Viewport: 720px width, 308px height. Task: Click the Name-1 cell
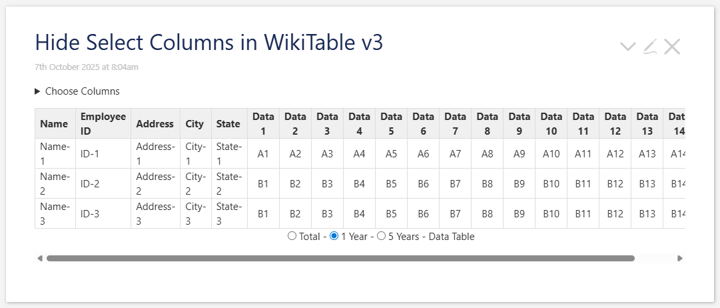[55, 153]
